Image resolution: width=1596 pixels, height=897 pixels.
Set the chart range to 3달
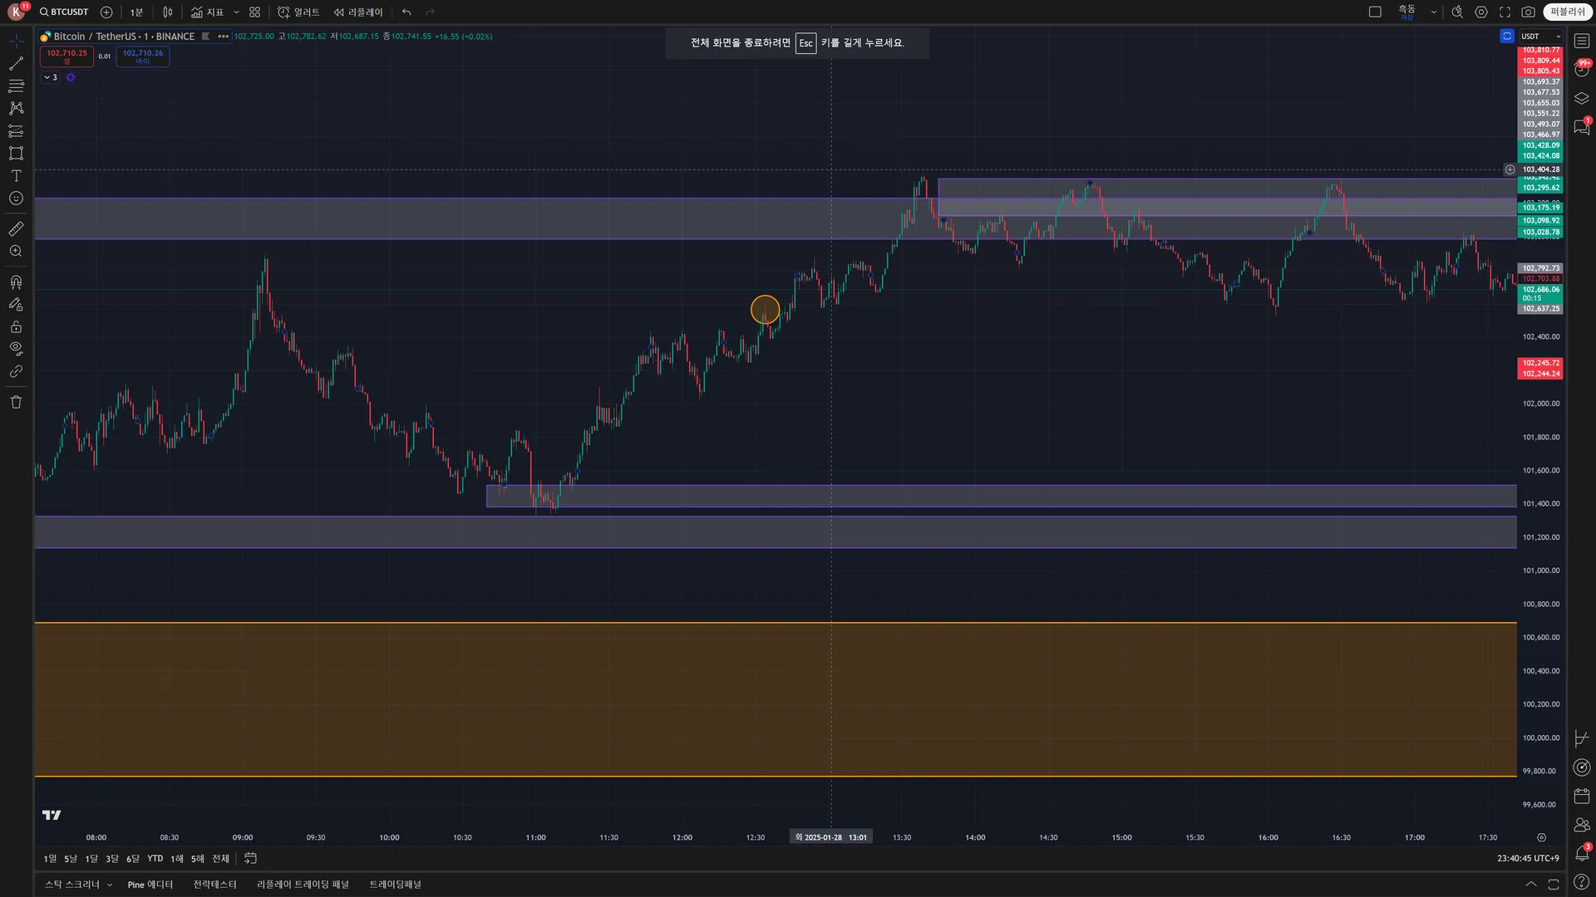[x=111, y=859]
